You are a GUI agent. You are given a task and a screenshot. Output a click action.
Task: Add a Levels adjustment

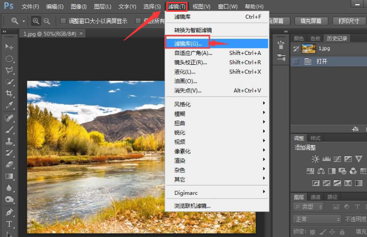[326, 159]
